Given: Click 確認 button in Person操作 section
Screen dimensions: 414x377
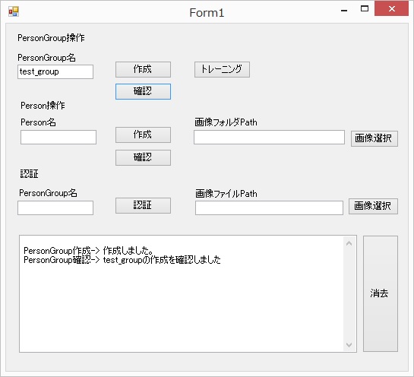Looking at the screenshot, I should tap(143, 158).
